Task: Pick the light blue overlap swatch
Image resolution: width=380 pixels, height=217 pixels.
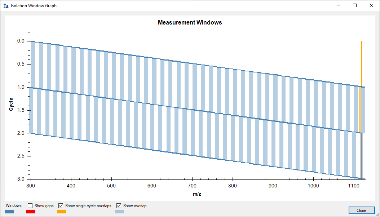Action: click(119, 212)
